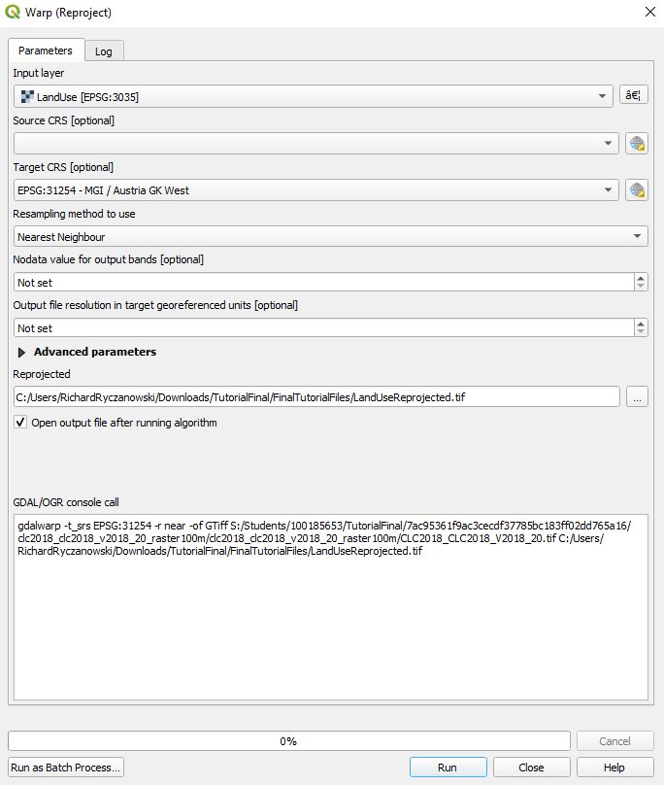Expand the Advanced parameters section
The height and width of the screenshot is (785, 664).
[x=22, y=352]
